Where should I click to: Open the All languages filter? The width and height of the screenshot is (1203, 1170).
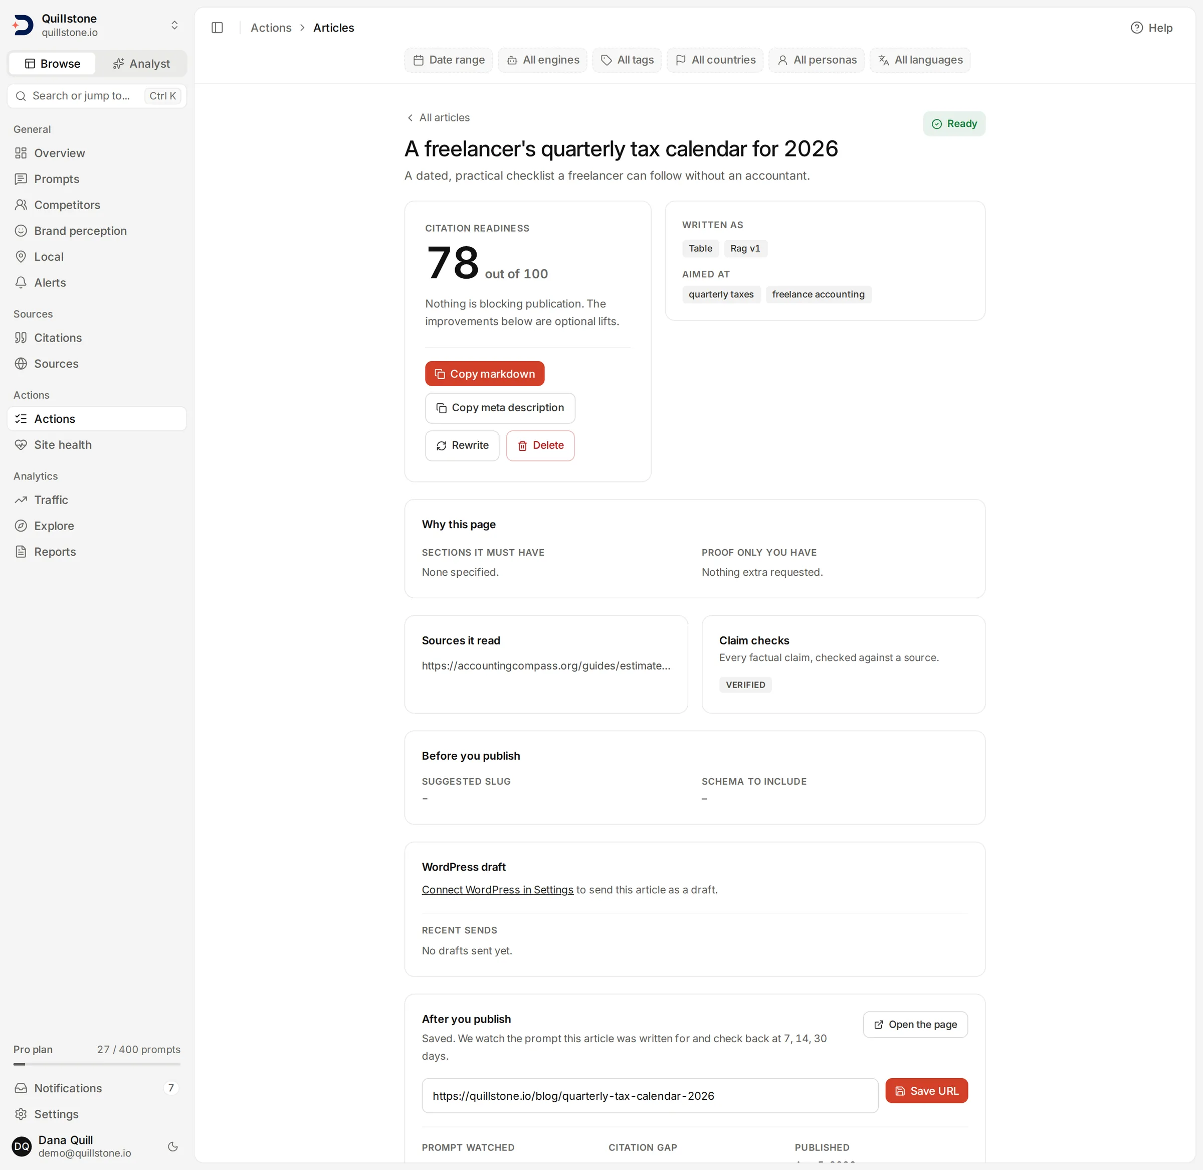[x=920, y=60]
